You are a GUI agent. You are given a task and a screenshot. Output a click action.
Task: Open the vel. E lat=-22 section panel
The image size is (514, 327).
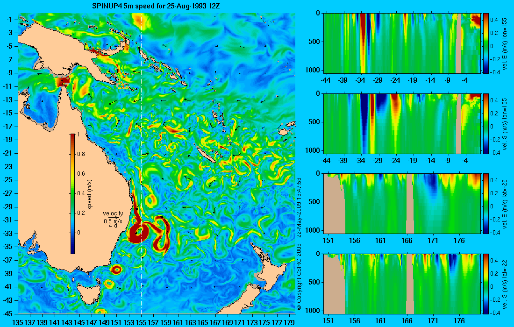pos(402,204)
